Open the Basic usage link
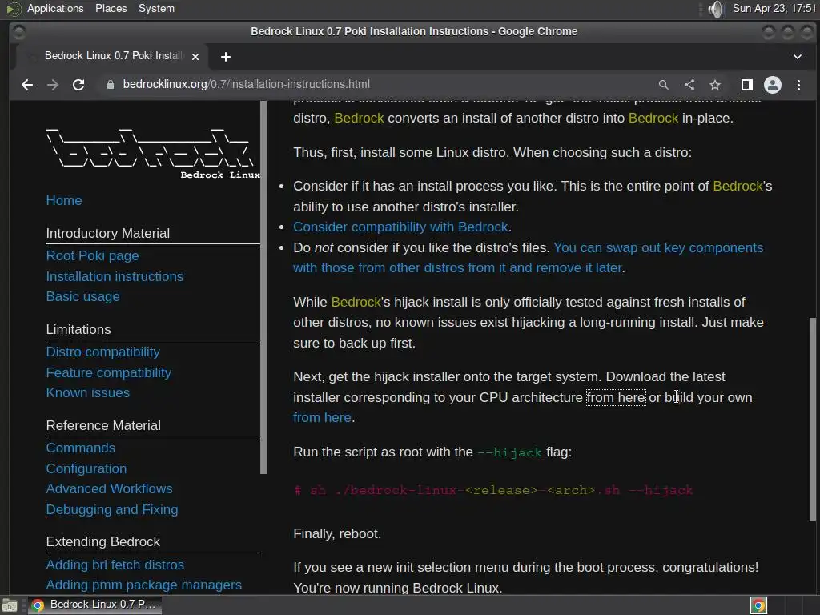Image resolution: width=820 pixels, height=615 pixels. [x=82, y=296]
